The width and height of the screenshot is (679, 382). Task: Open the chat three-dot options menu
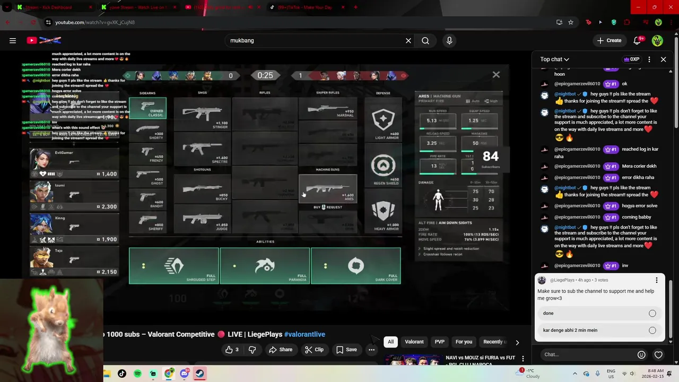[x=649, y=59]
